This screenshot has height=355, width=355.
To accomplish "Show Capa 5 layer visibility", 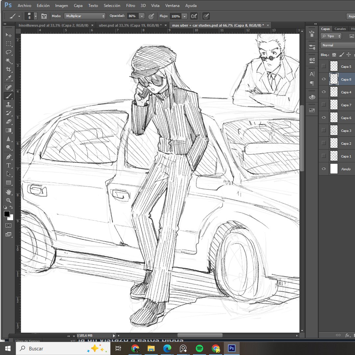I will tap(324, 66).
